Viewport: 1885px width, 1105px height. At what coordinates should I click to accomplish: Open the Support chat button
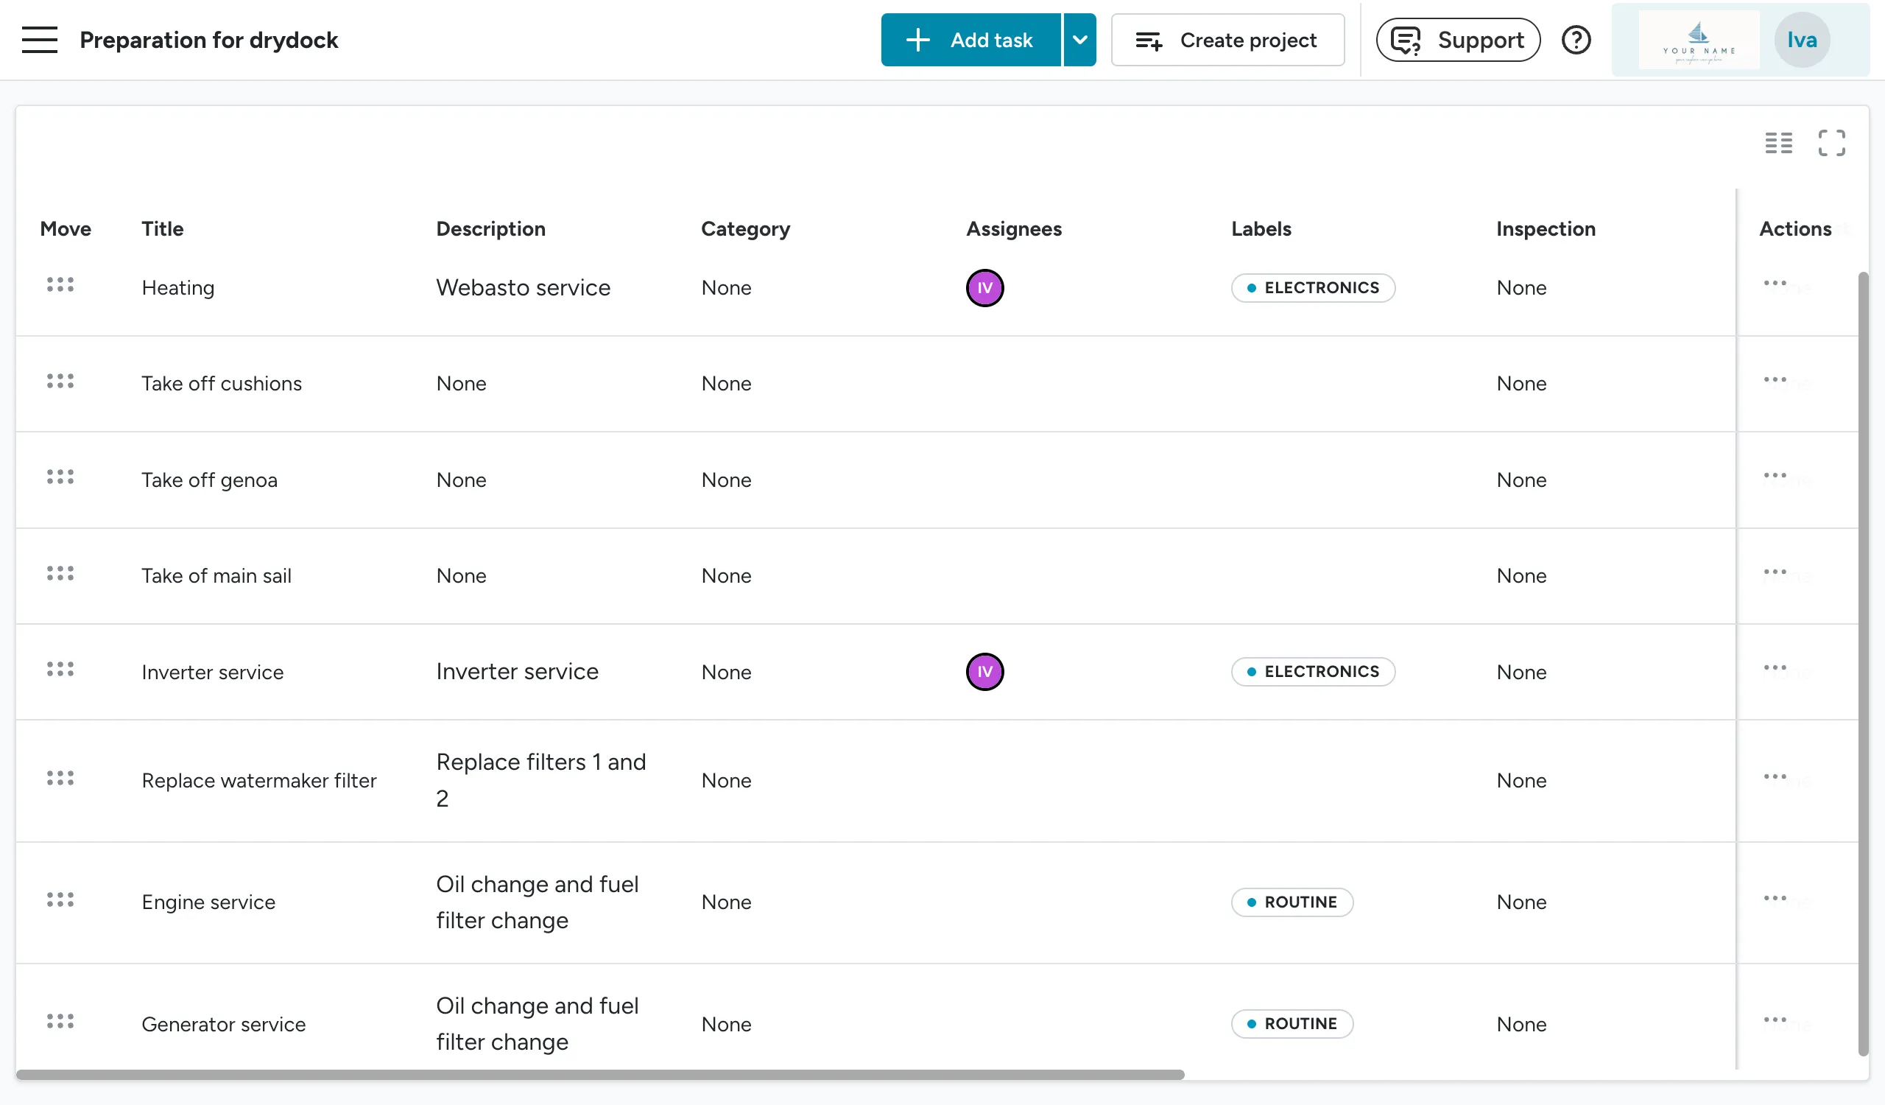tap(1457, 40)
